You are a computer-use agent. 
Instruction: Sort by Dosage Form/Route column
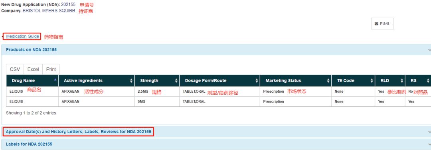pos(219,81)
